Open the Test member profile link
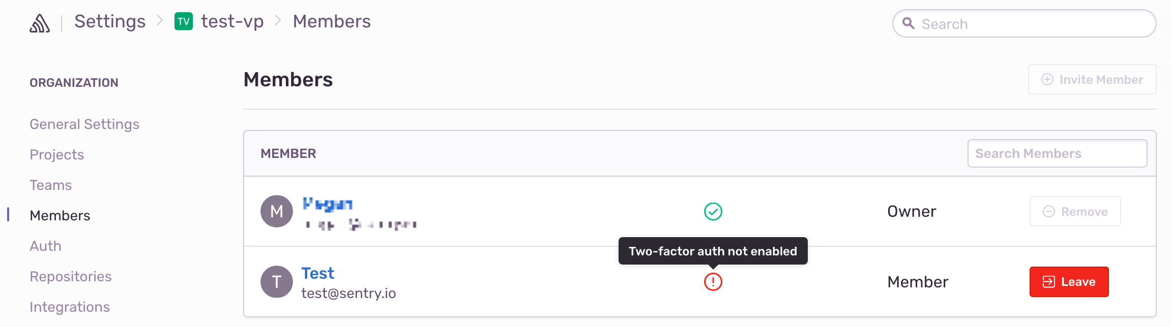The width and height of the screenshot is (1171, 327). click(x=318, y=274)
